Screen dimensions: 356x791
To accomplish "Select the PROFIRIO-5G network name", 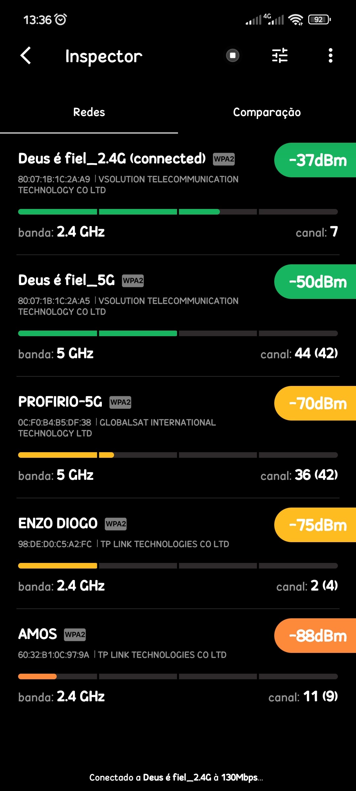I will pyautogui.click(x=60, y=402).
